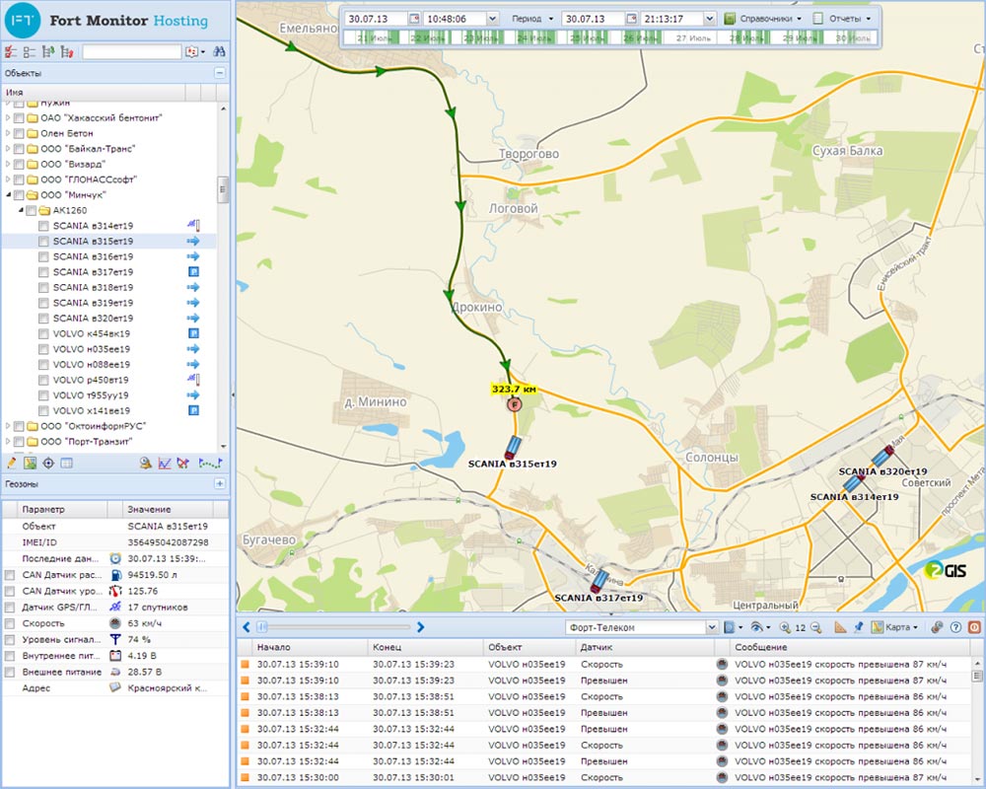Viewport: 986px width, 789px height.
Task: Click the bell notification icon
Action: point(145,464)
